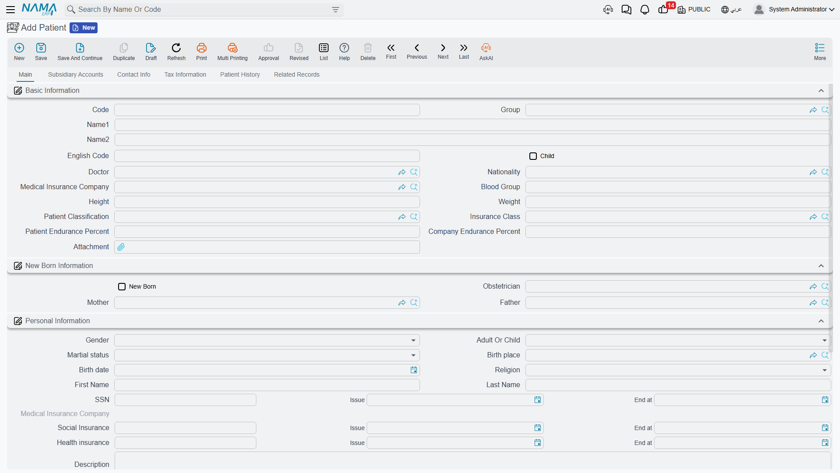This screenshot has height=473, width=840.
Task: Collapse the New Born Information section
Action: [x=821, y=266]
